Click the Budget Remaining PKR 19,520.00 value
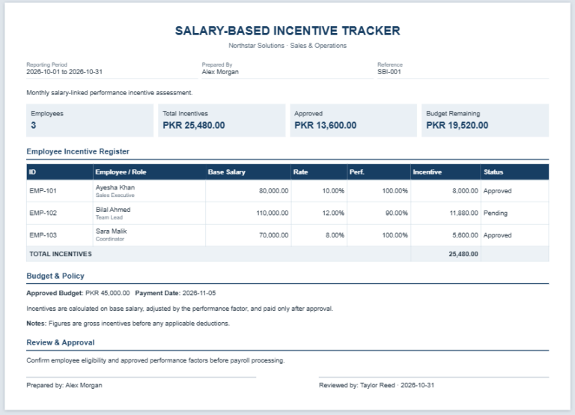Viewport: 575px width, 415px height. point(457,126)
